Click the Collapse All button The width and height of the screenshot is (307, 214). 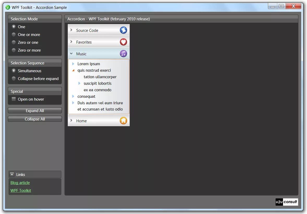(35, 119)
